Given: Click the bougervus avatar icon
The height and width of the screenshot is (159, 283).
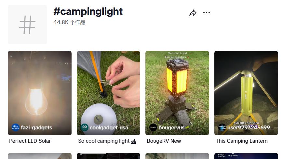Looking at the screenshot, I should point(153,127).
